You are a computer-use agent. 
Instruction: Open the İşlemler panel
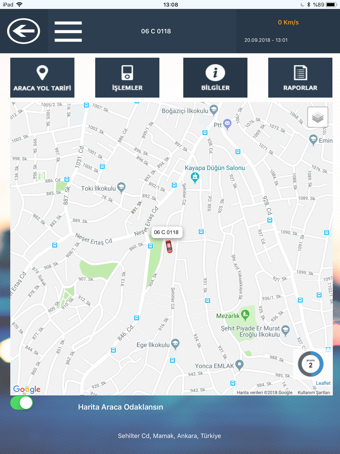click(x=127, y=78)
